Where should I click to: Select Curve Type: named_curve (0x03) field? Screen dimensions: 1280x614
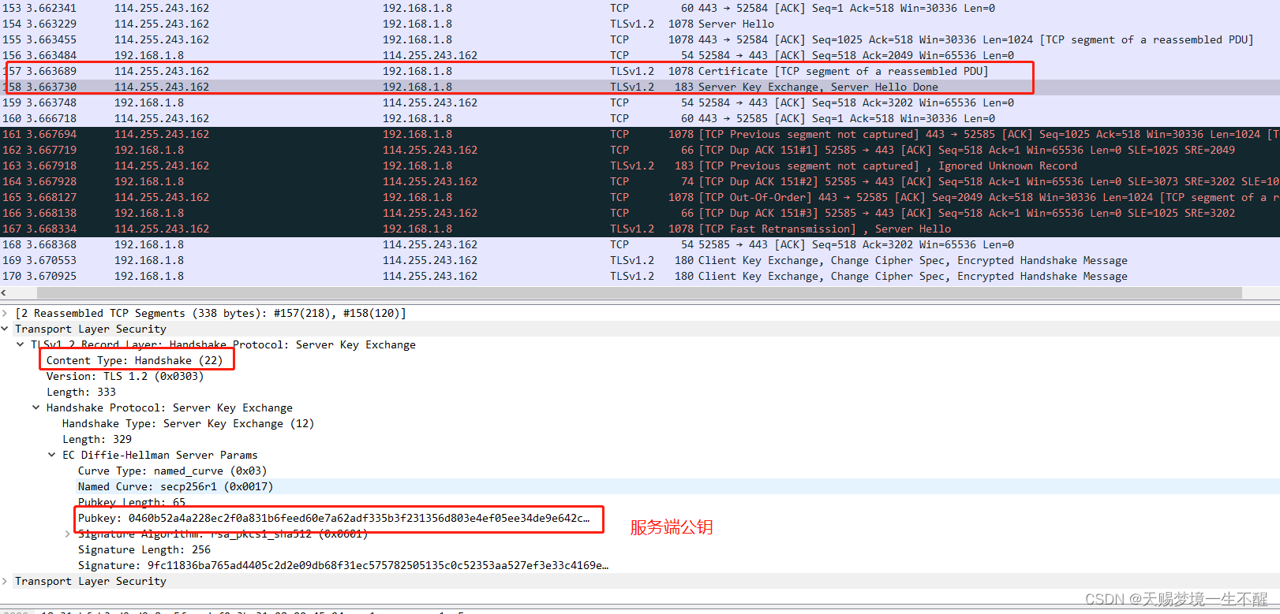[x=172, y=471]
